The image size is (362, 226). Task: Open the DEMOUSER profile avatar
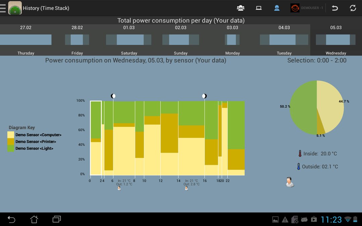point(295,8)
